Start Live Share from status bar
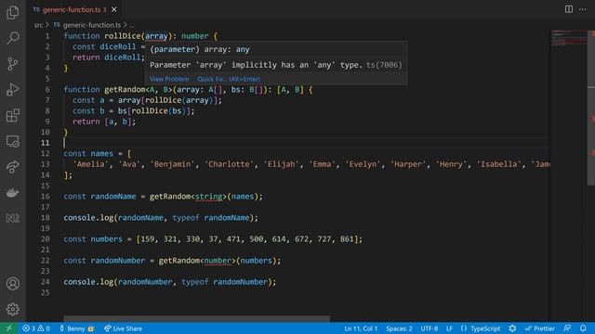 pos(123,328)
